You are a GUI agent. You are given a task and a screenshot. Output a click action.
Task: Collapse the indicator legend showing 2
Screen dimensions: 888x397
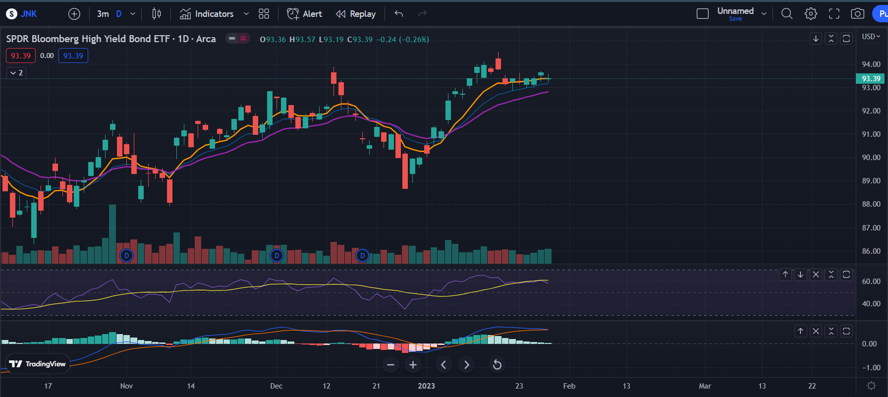(x=16, y=73)
